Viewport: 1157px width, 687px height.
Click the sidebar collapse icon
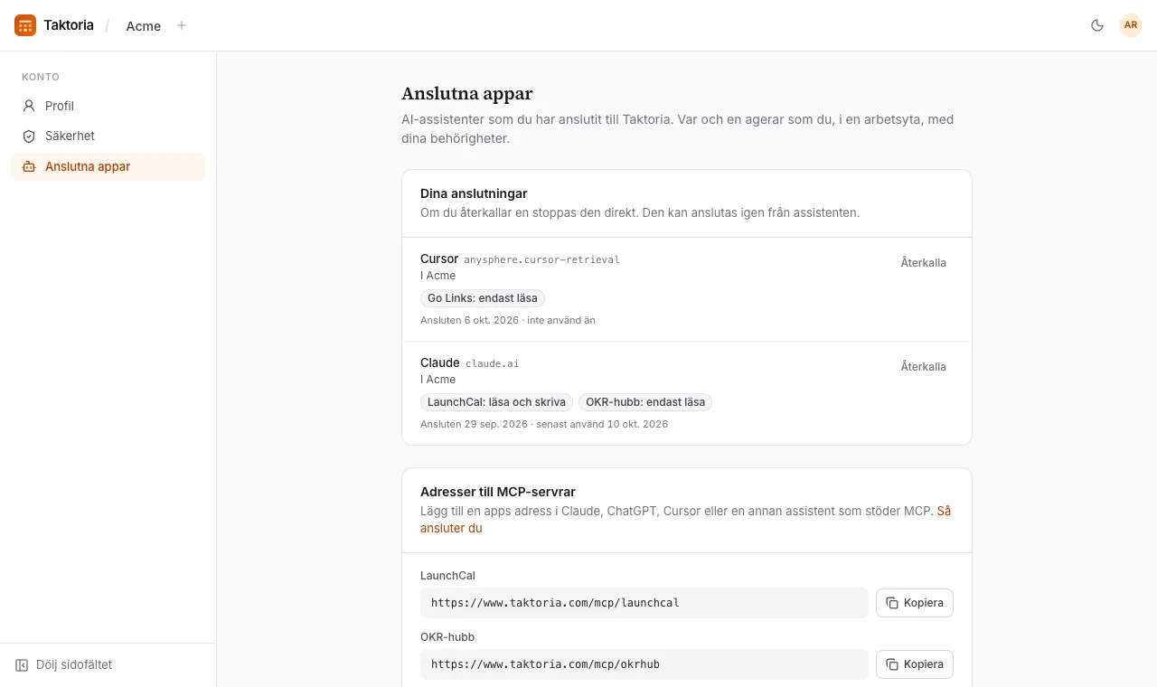(x=22, y=664)
